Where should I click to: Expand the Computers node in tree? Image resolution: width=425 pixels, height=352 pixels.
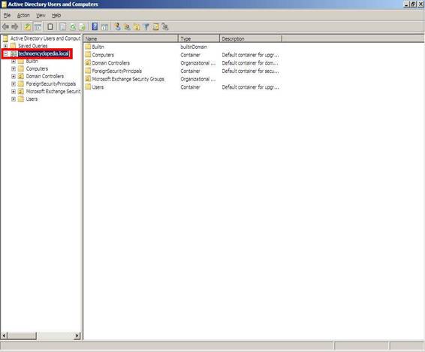pos(14,68)
